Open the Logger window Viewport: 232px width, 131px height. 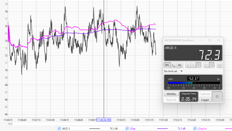pos(205,100)
